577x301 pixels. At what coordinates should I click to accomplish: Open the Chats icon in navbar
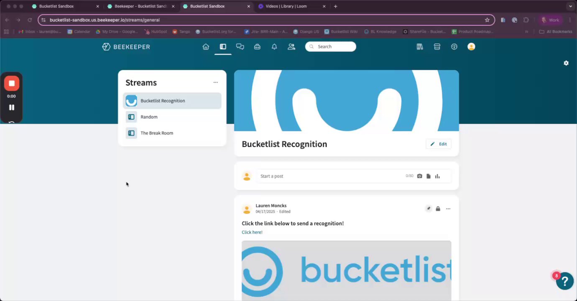[x=240, y=47]
